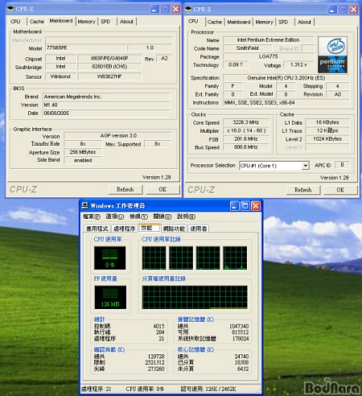Click the Sensor chip value W83627HF

point(109,76)
